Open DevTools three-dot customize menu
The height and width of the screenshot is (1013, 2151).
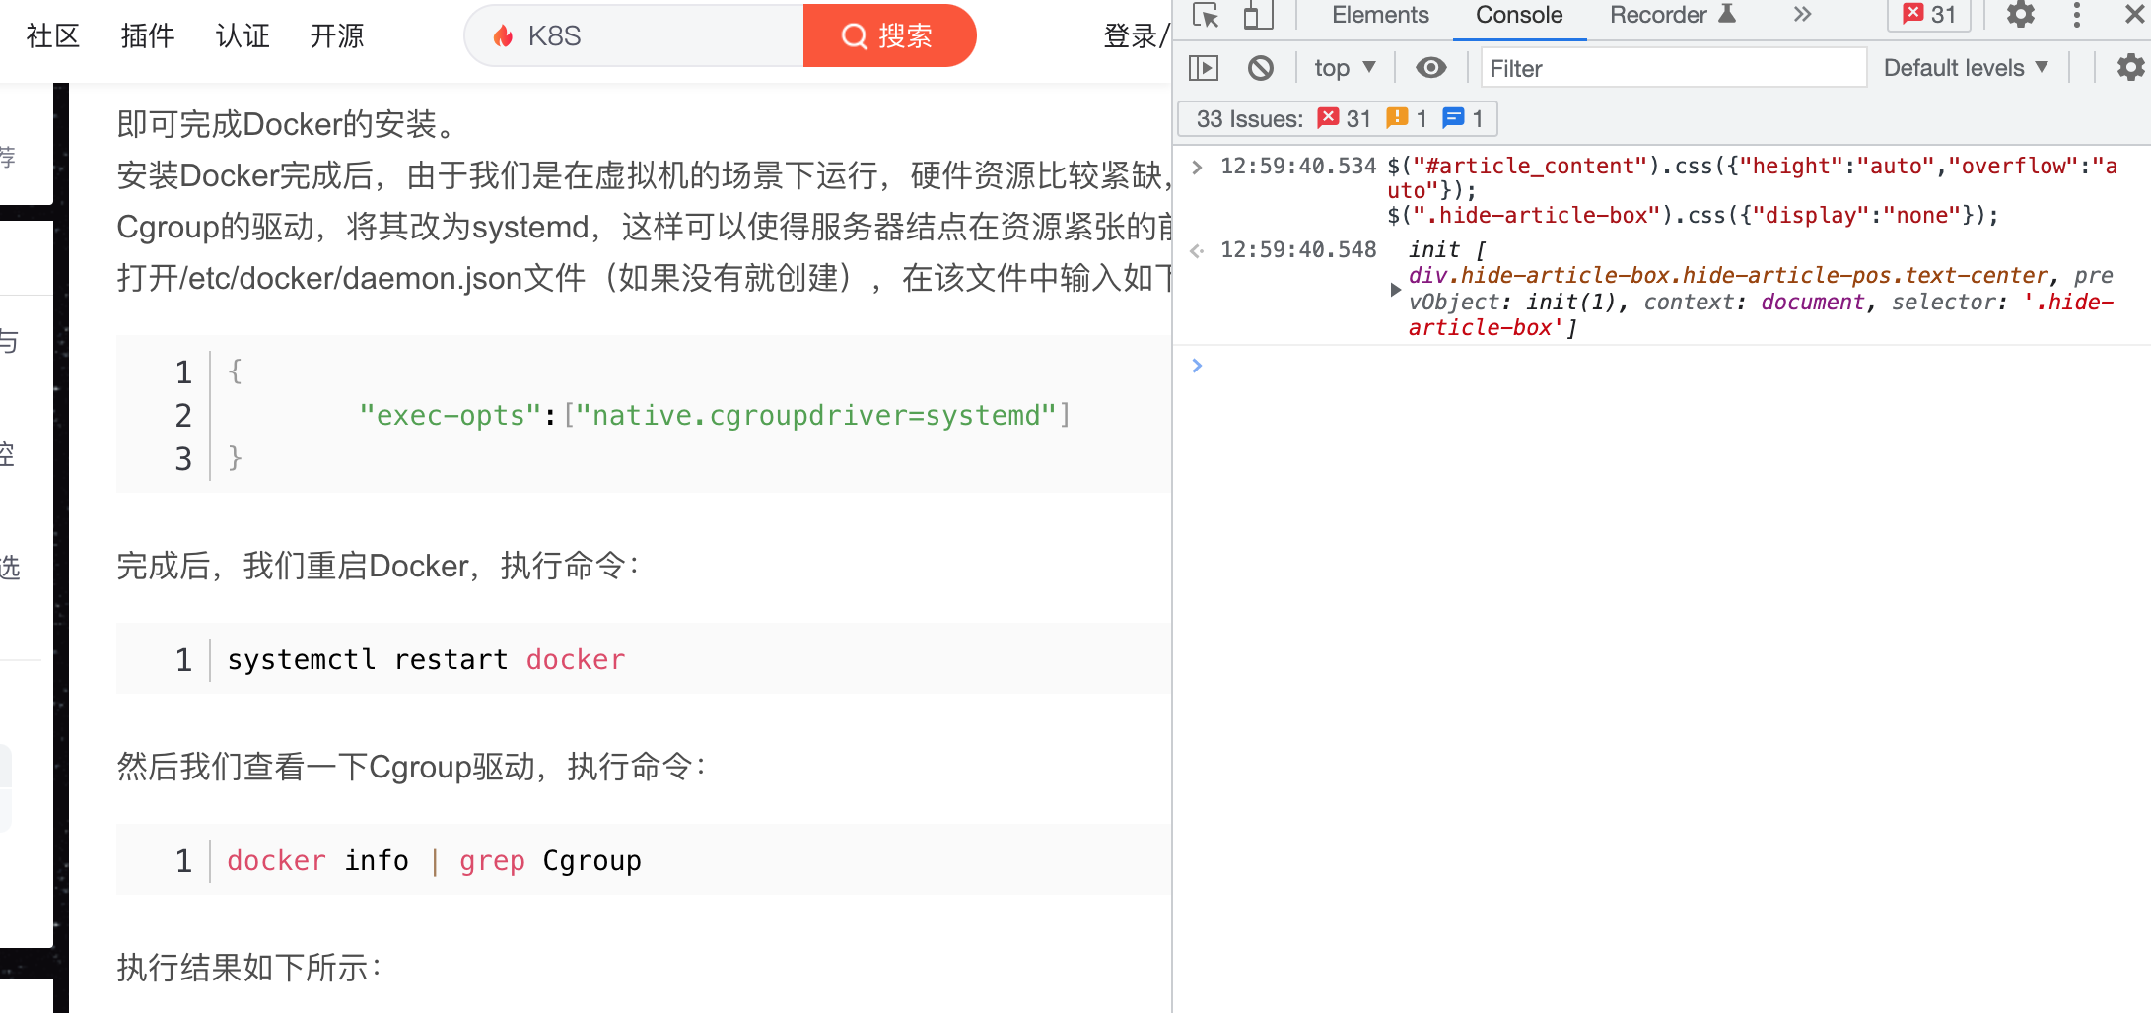click(x=2076, y=15)
